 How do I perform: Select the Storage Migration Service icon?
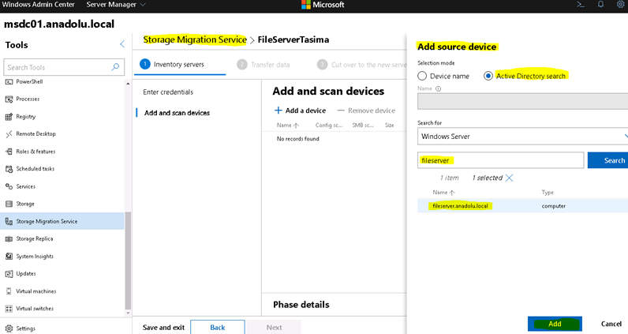tap(9, 221)
